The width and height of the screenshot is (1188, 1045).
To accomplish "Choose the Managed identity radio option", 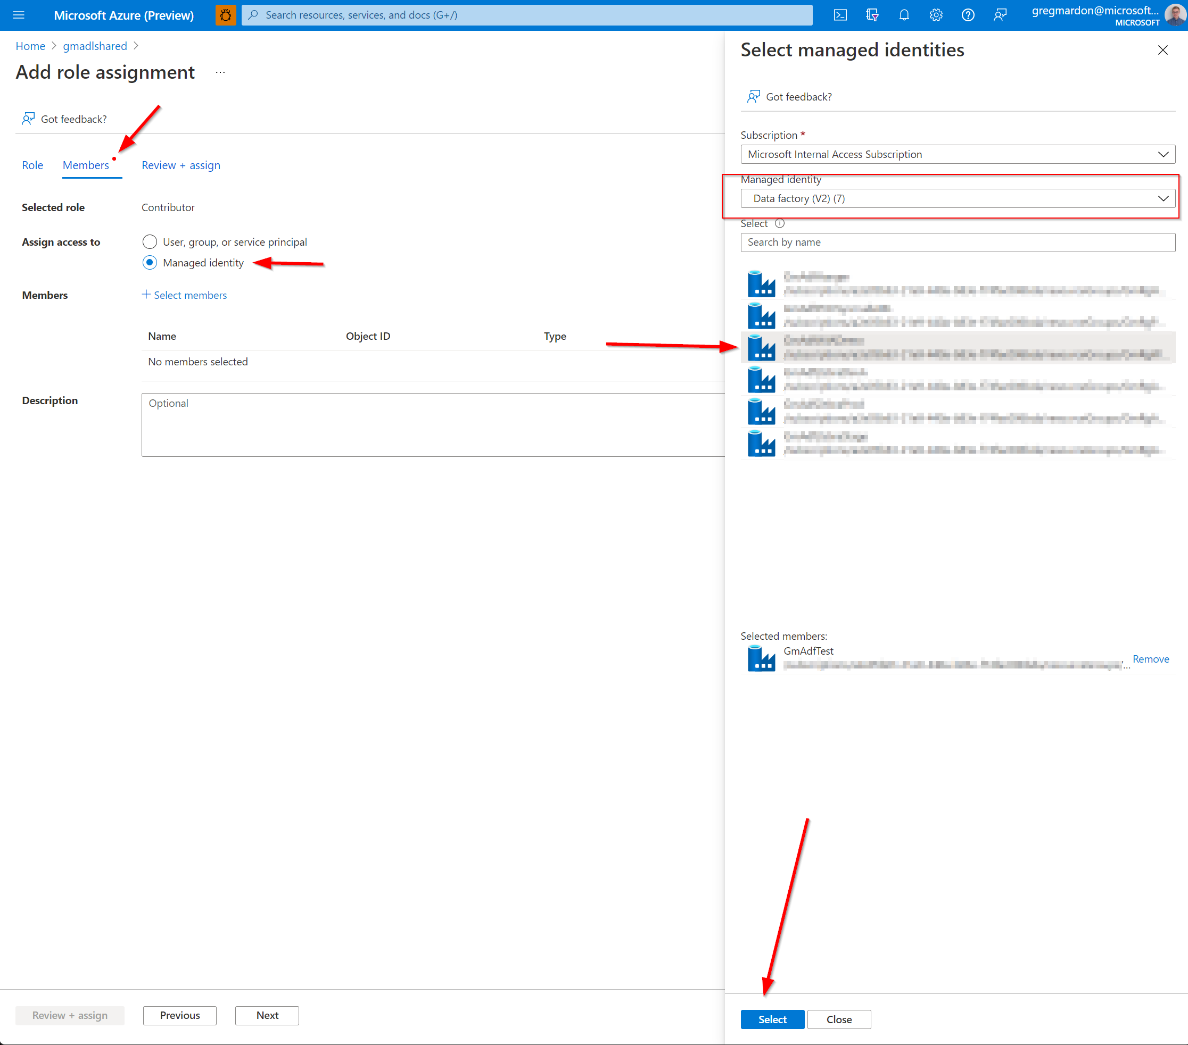I will click(150, 263).
